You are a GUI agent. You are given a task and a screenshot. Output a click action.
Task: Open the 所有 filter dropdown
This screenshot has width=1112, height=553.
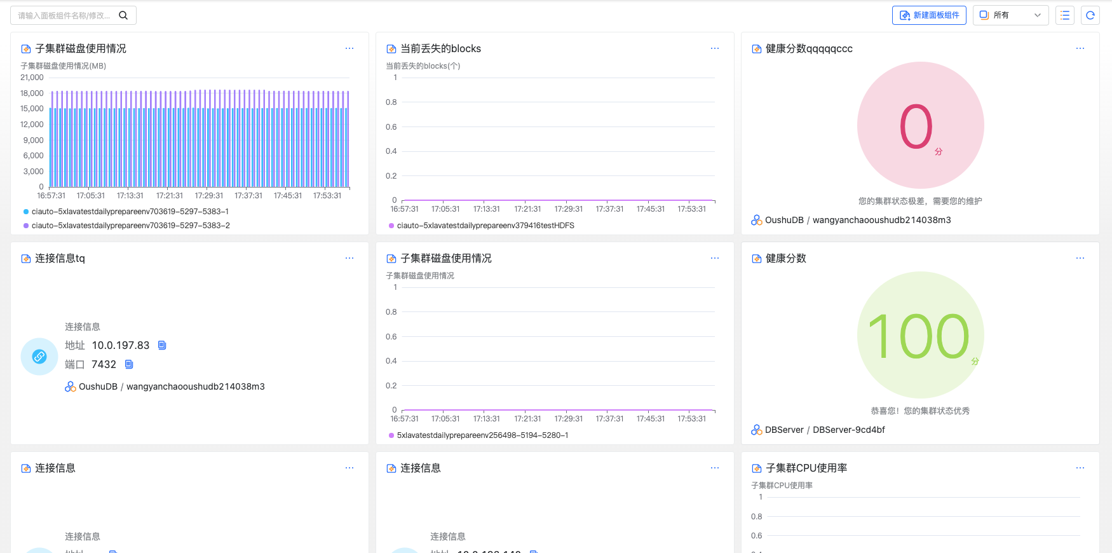(x=1010, y=15)
